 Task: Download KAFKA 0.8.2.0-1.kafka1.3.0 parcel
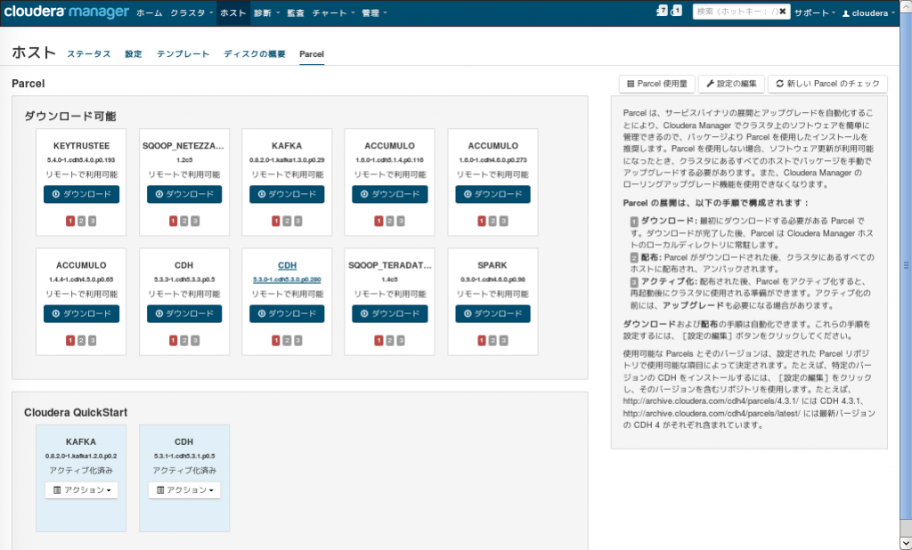pos(287,194)
